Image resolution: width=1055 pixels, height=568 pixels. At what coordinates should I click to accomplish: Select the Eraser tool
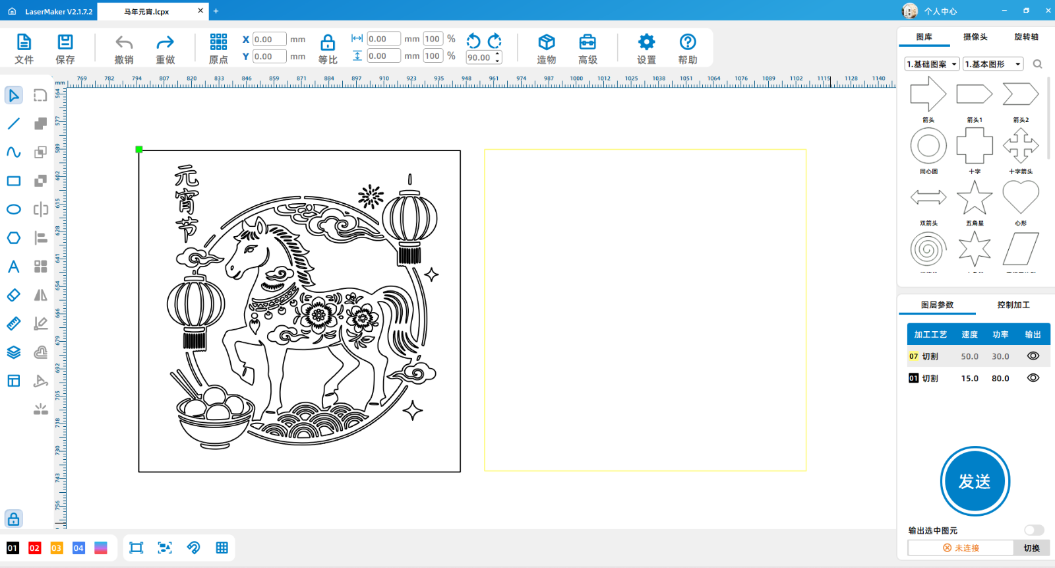tap(13, 295)
